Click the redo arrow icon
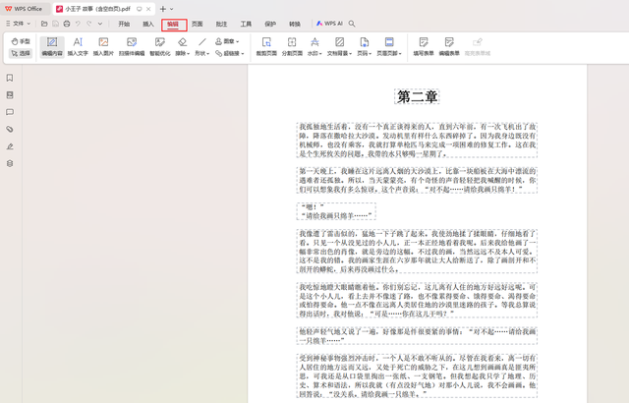This screenshot has height=403, width=629. click(89, 24)
